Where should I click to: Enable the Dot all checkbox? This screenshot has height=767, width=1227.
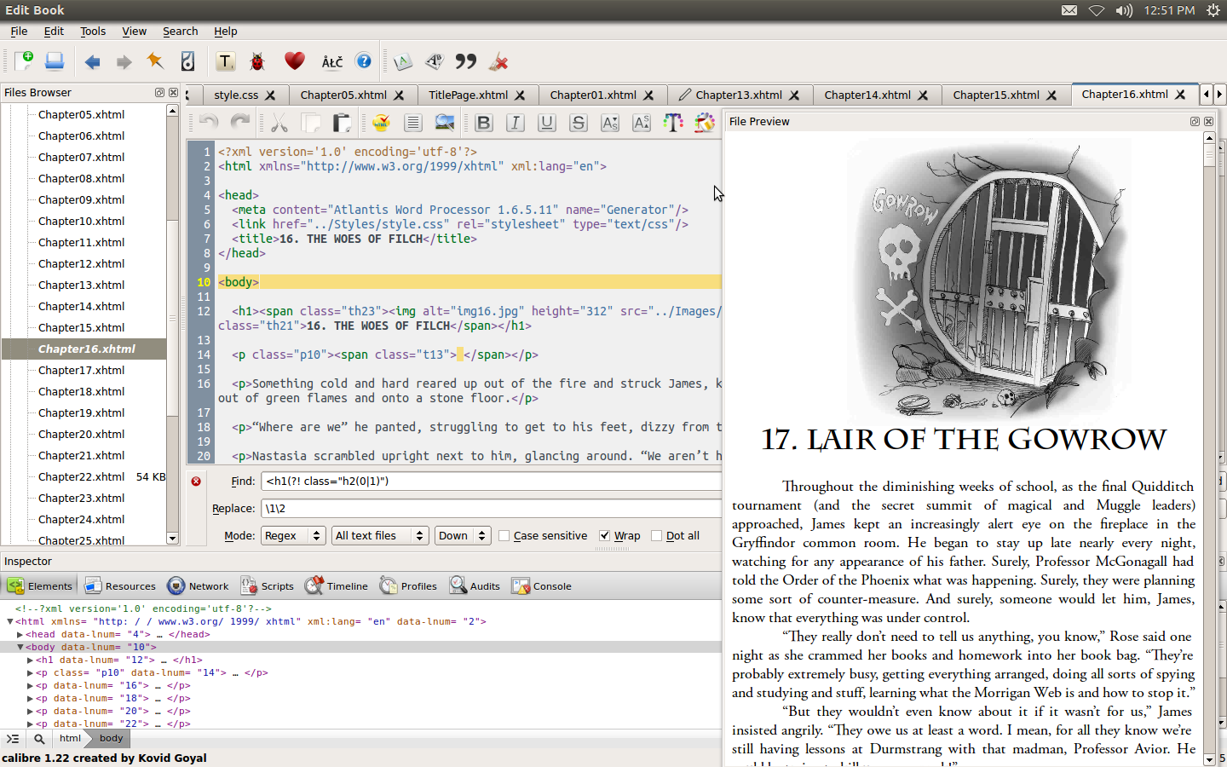tap(656, 536)
